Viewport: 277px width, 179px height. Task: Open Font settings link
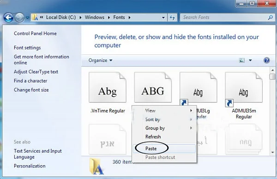pos(27,48)
